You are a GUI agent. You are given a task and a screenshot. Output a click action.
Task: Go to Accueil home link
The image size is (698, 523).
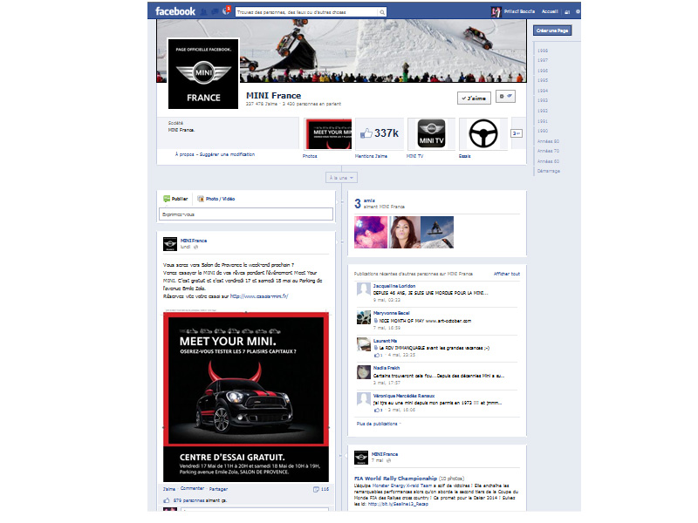(550, 11)
